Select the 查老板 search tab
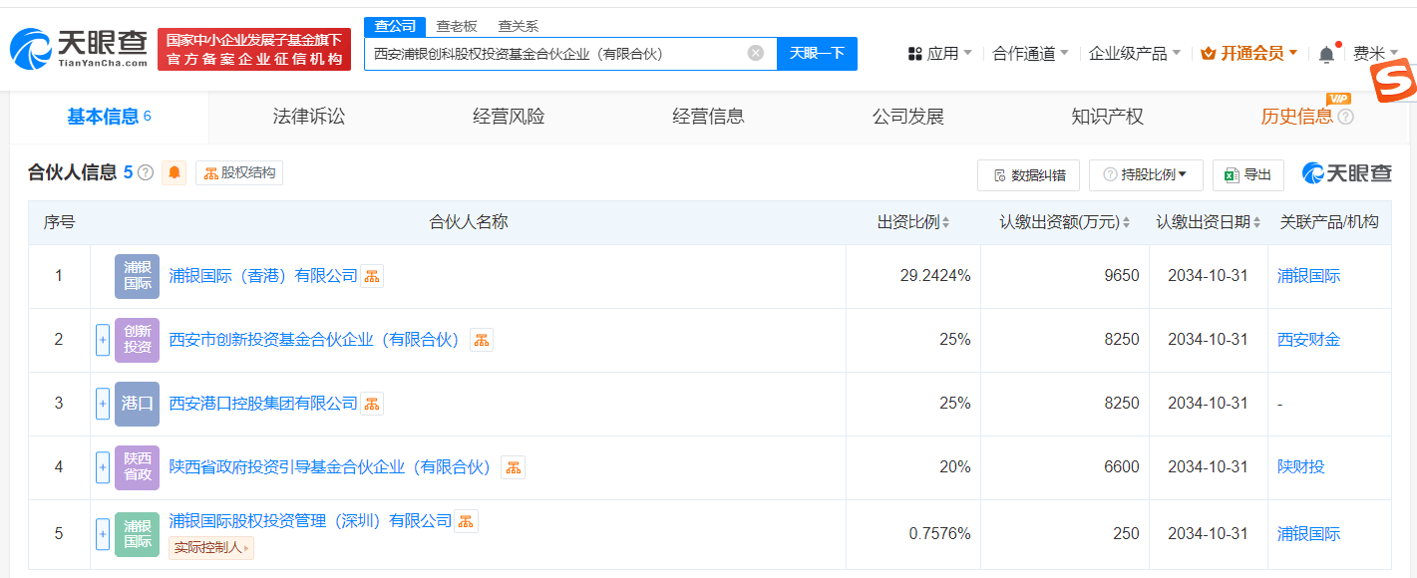Viewport: 1417px width, 578px height. tap(457, 26)
